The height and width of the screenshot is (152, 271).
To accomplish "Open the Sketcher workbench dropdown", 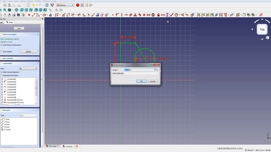I will click(65, 5).
